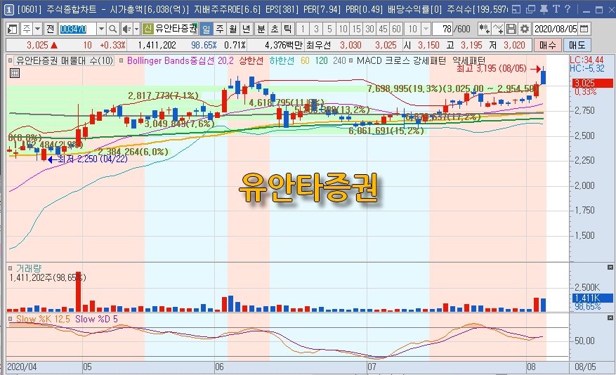Click the layout window icon in title bar

[x=516, y=9]
